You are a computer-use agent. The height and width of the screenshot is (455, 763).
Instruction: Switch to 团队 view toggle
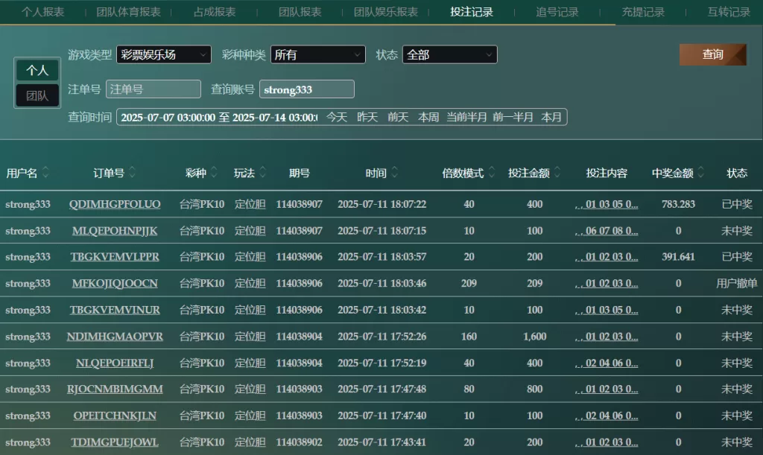pyautogui.click(x=37, y=96)
